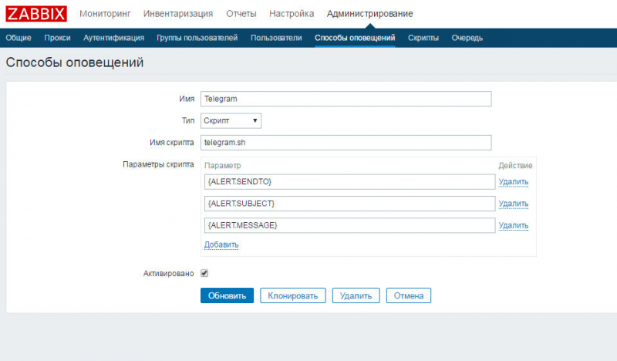Open the Мониторинг menu

106,14
